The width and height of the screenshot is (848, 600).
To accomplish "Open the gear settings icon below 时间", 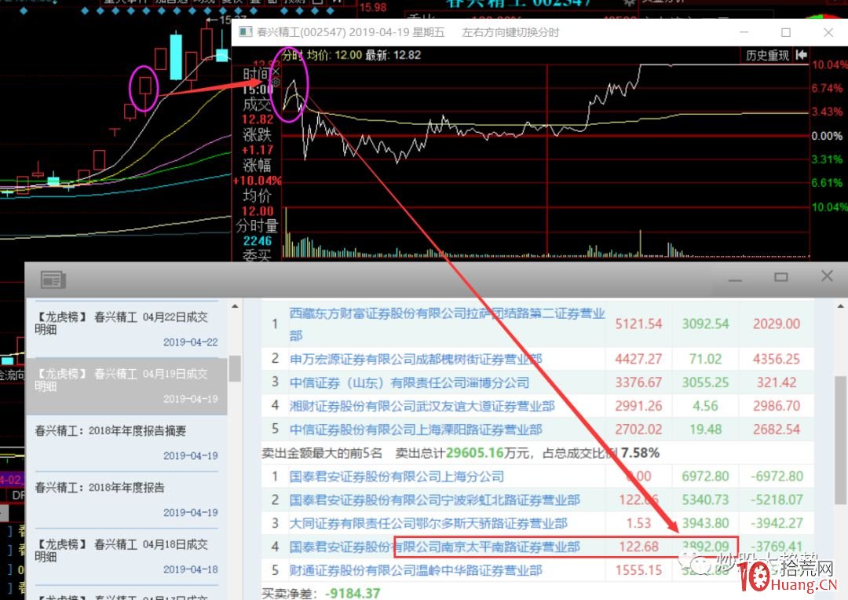I will click(x=276, y=82).
